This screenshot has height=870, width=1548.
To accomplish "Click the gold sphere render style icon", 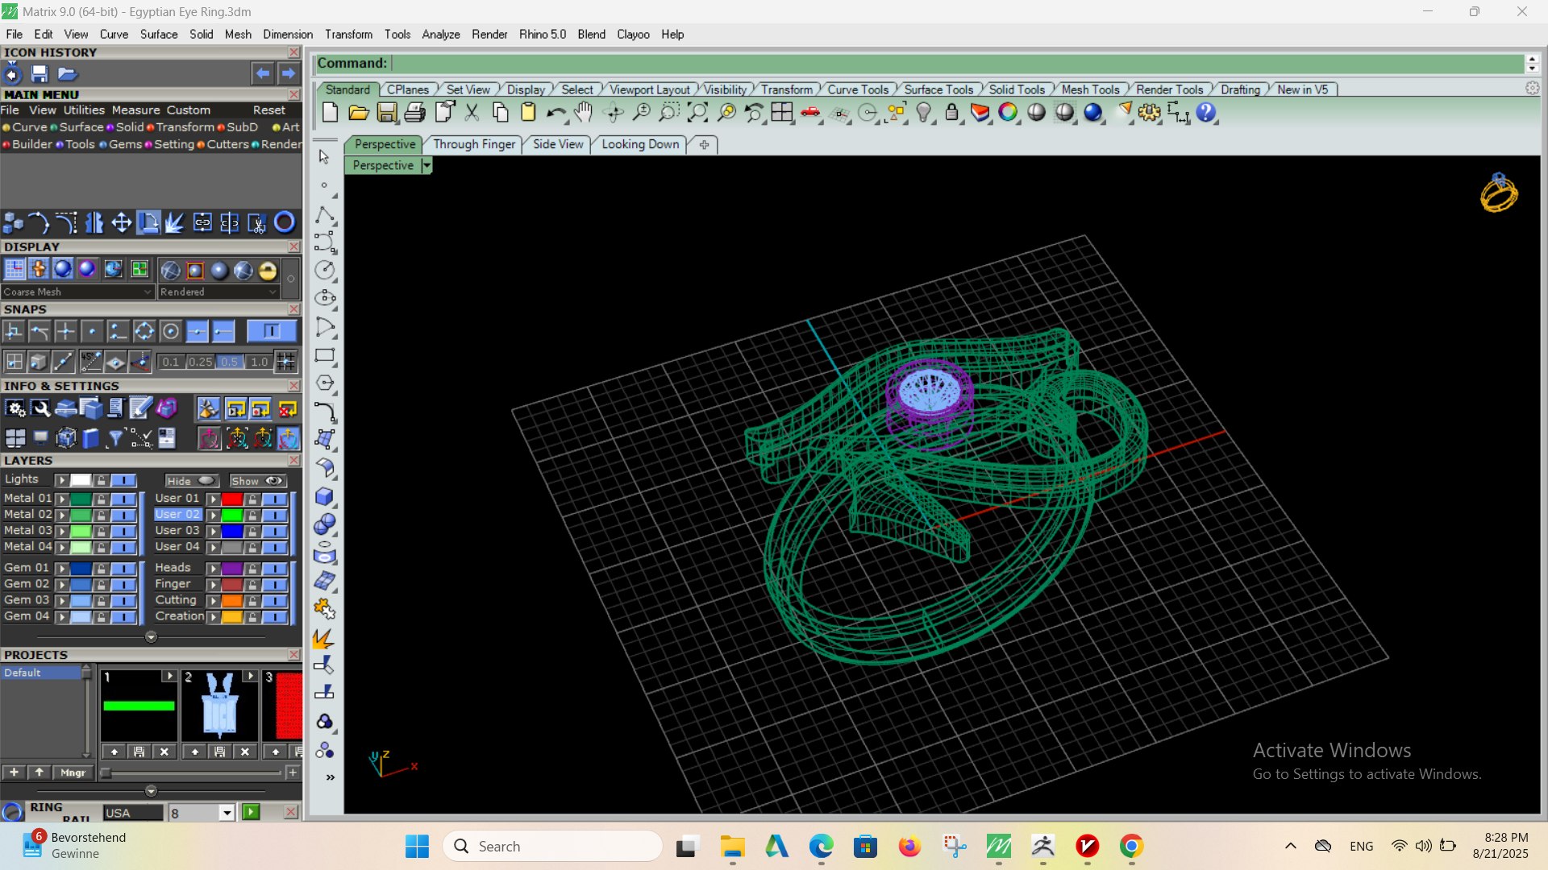I will coord(268,270).
